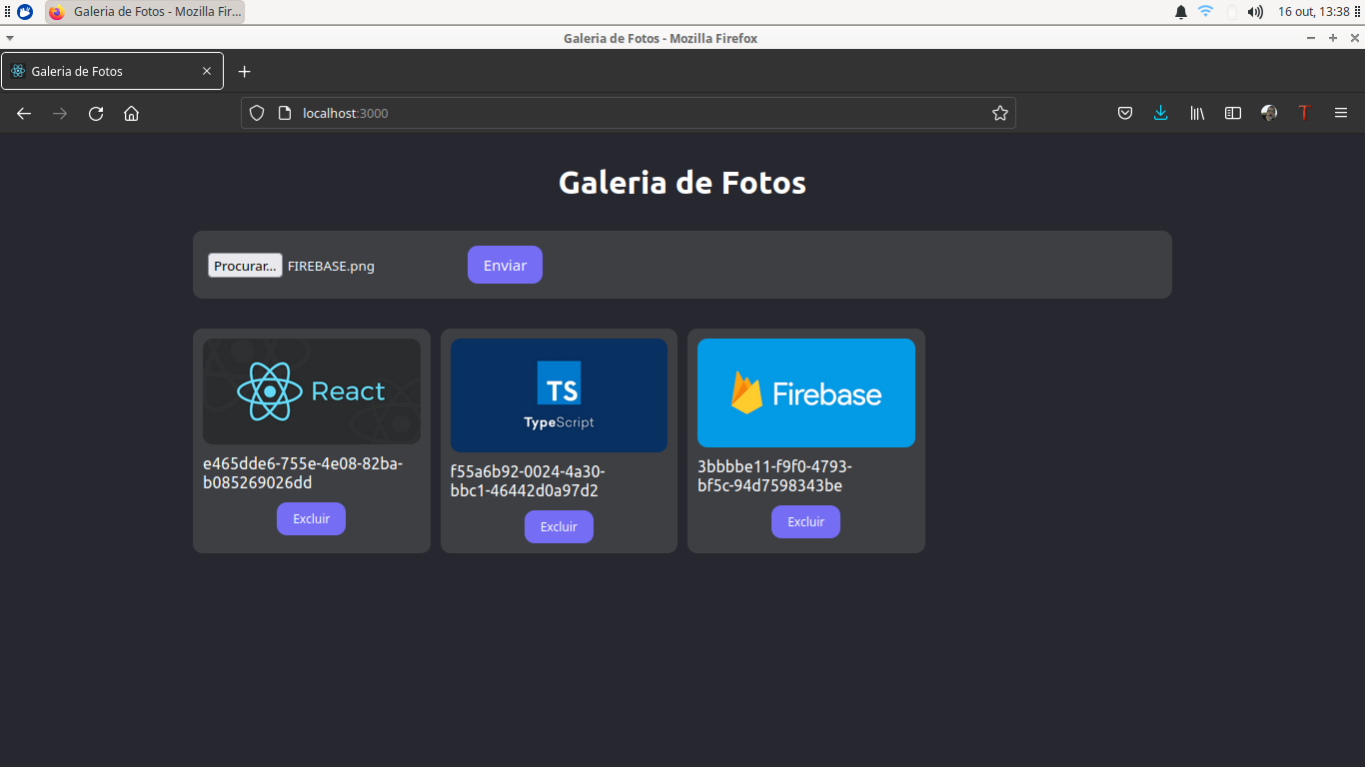Click the red T extension icon
This screenshot has height=767, width=1365.
tap(1304, 113)
